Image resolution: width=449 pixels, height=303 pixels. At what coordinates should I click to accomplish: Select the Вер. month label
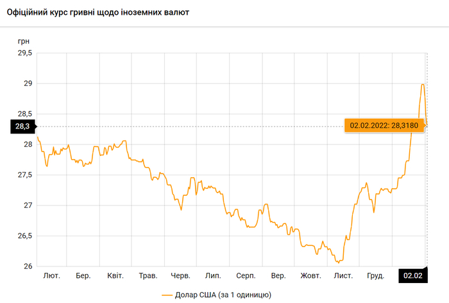pyautogui.click(x=278, y=276)
